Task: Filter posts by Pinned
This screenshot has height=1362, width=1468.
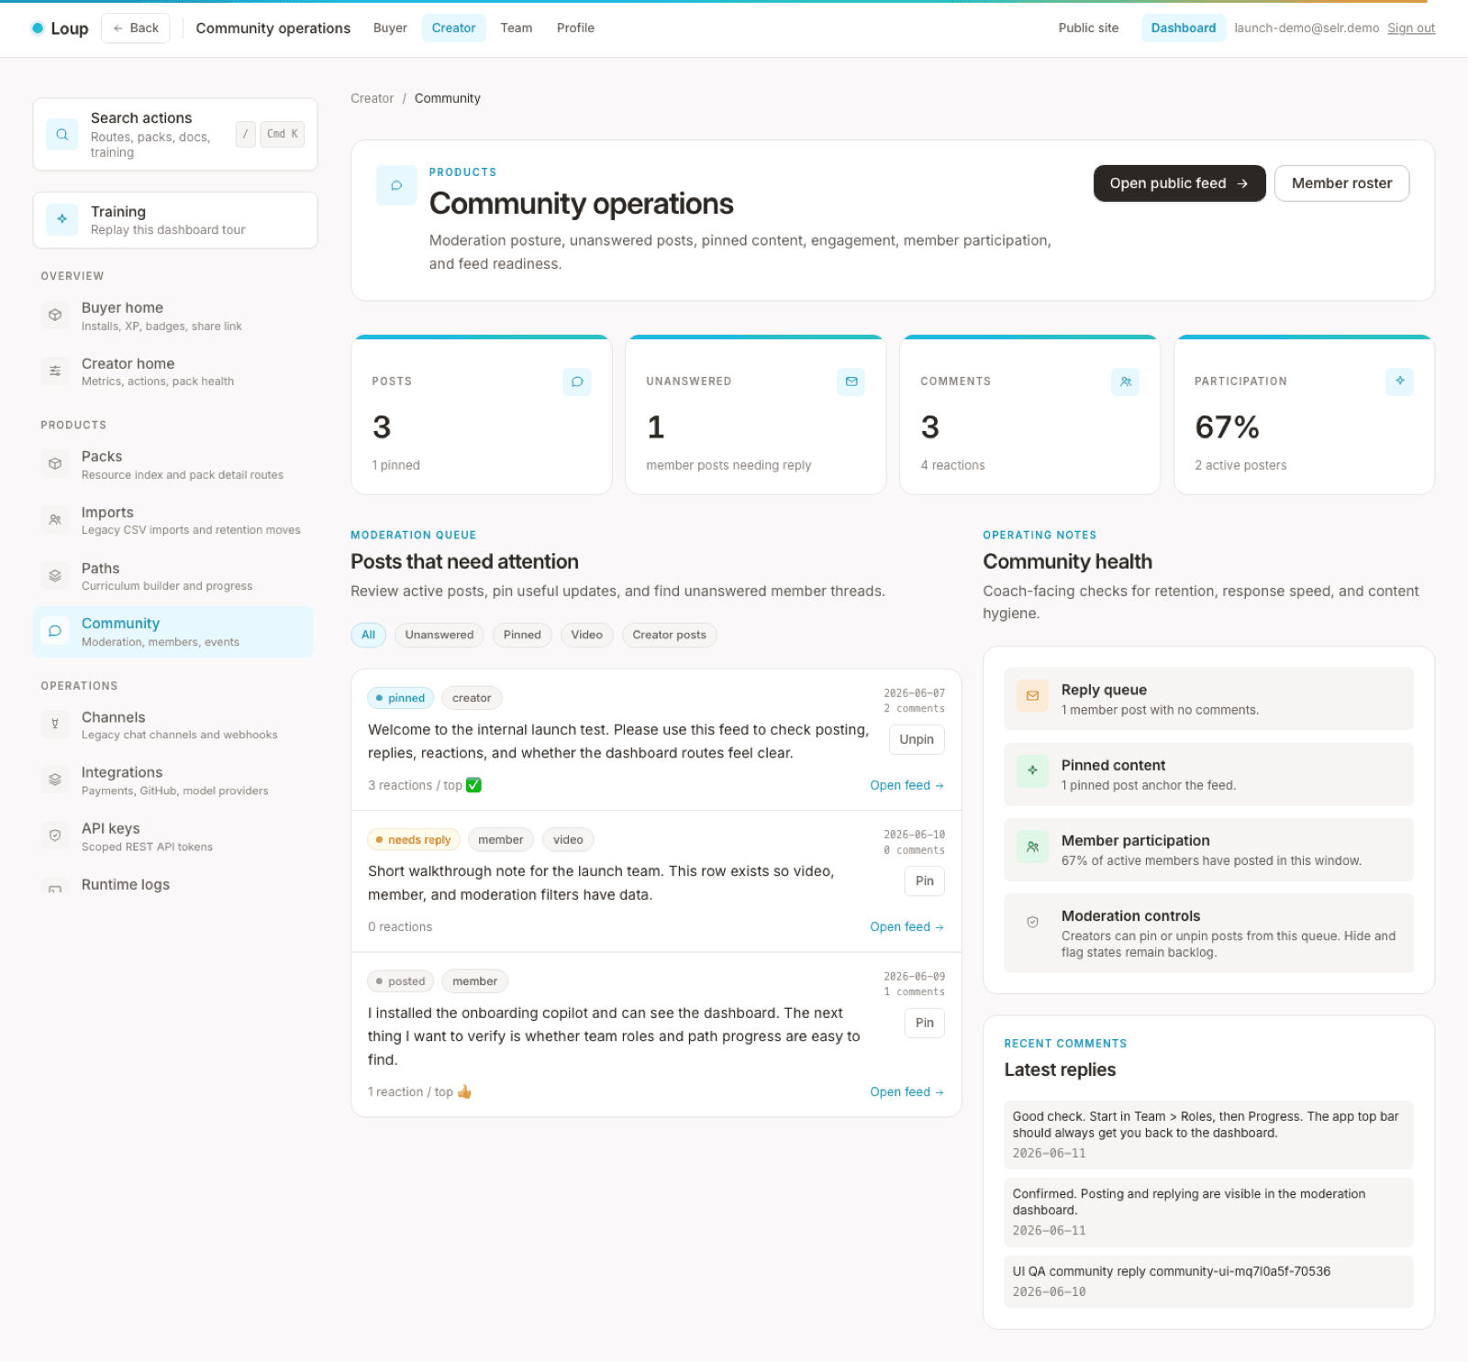Action: click(x=522, y=635)
